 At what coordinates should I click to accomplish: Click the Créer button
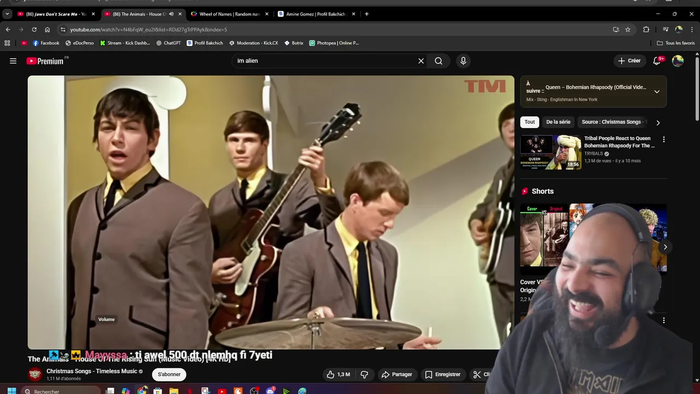(629, 61)
